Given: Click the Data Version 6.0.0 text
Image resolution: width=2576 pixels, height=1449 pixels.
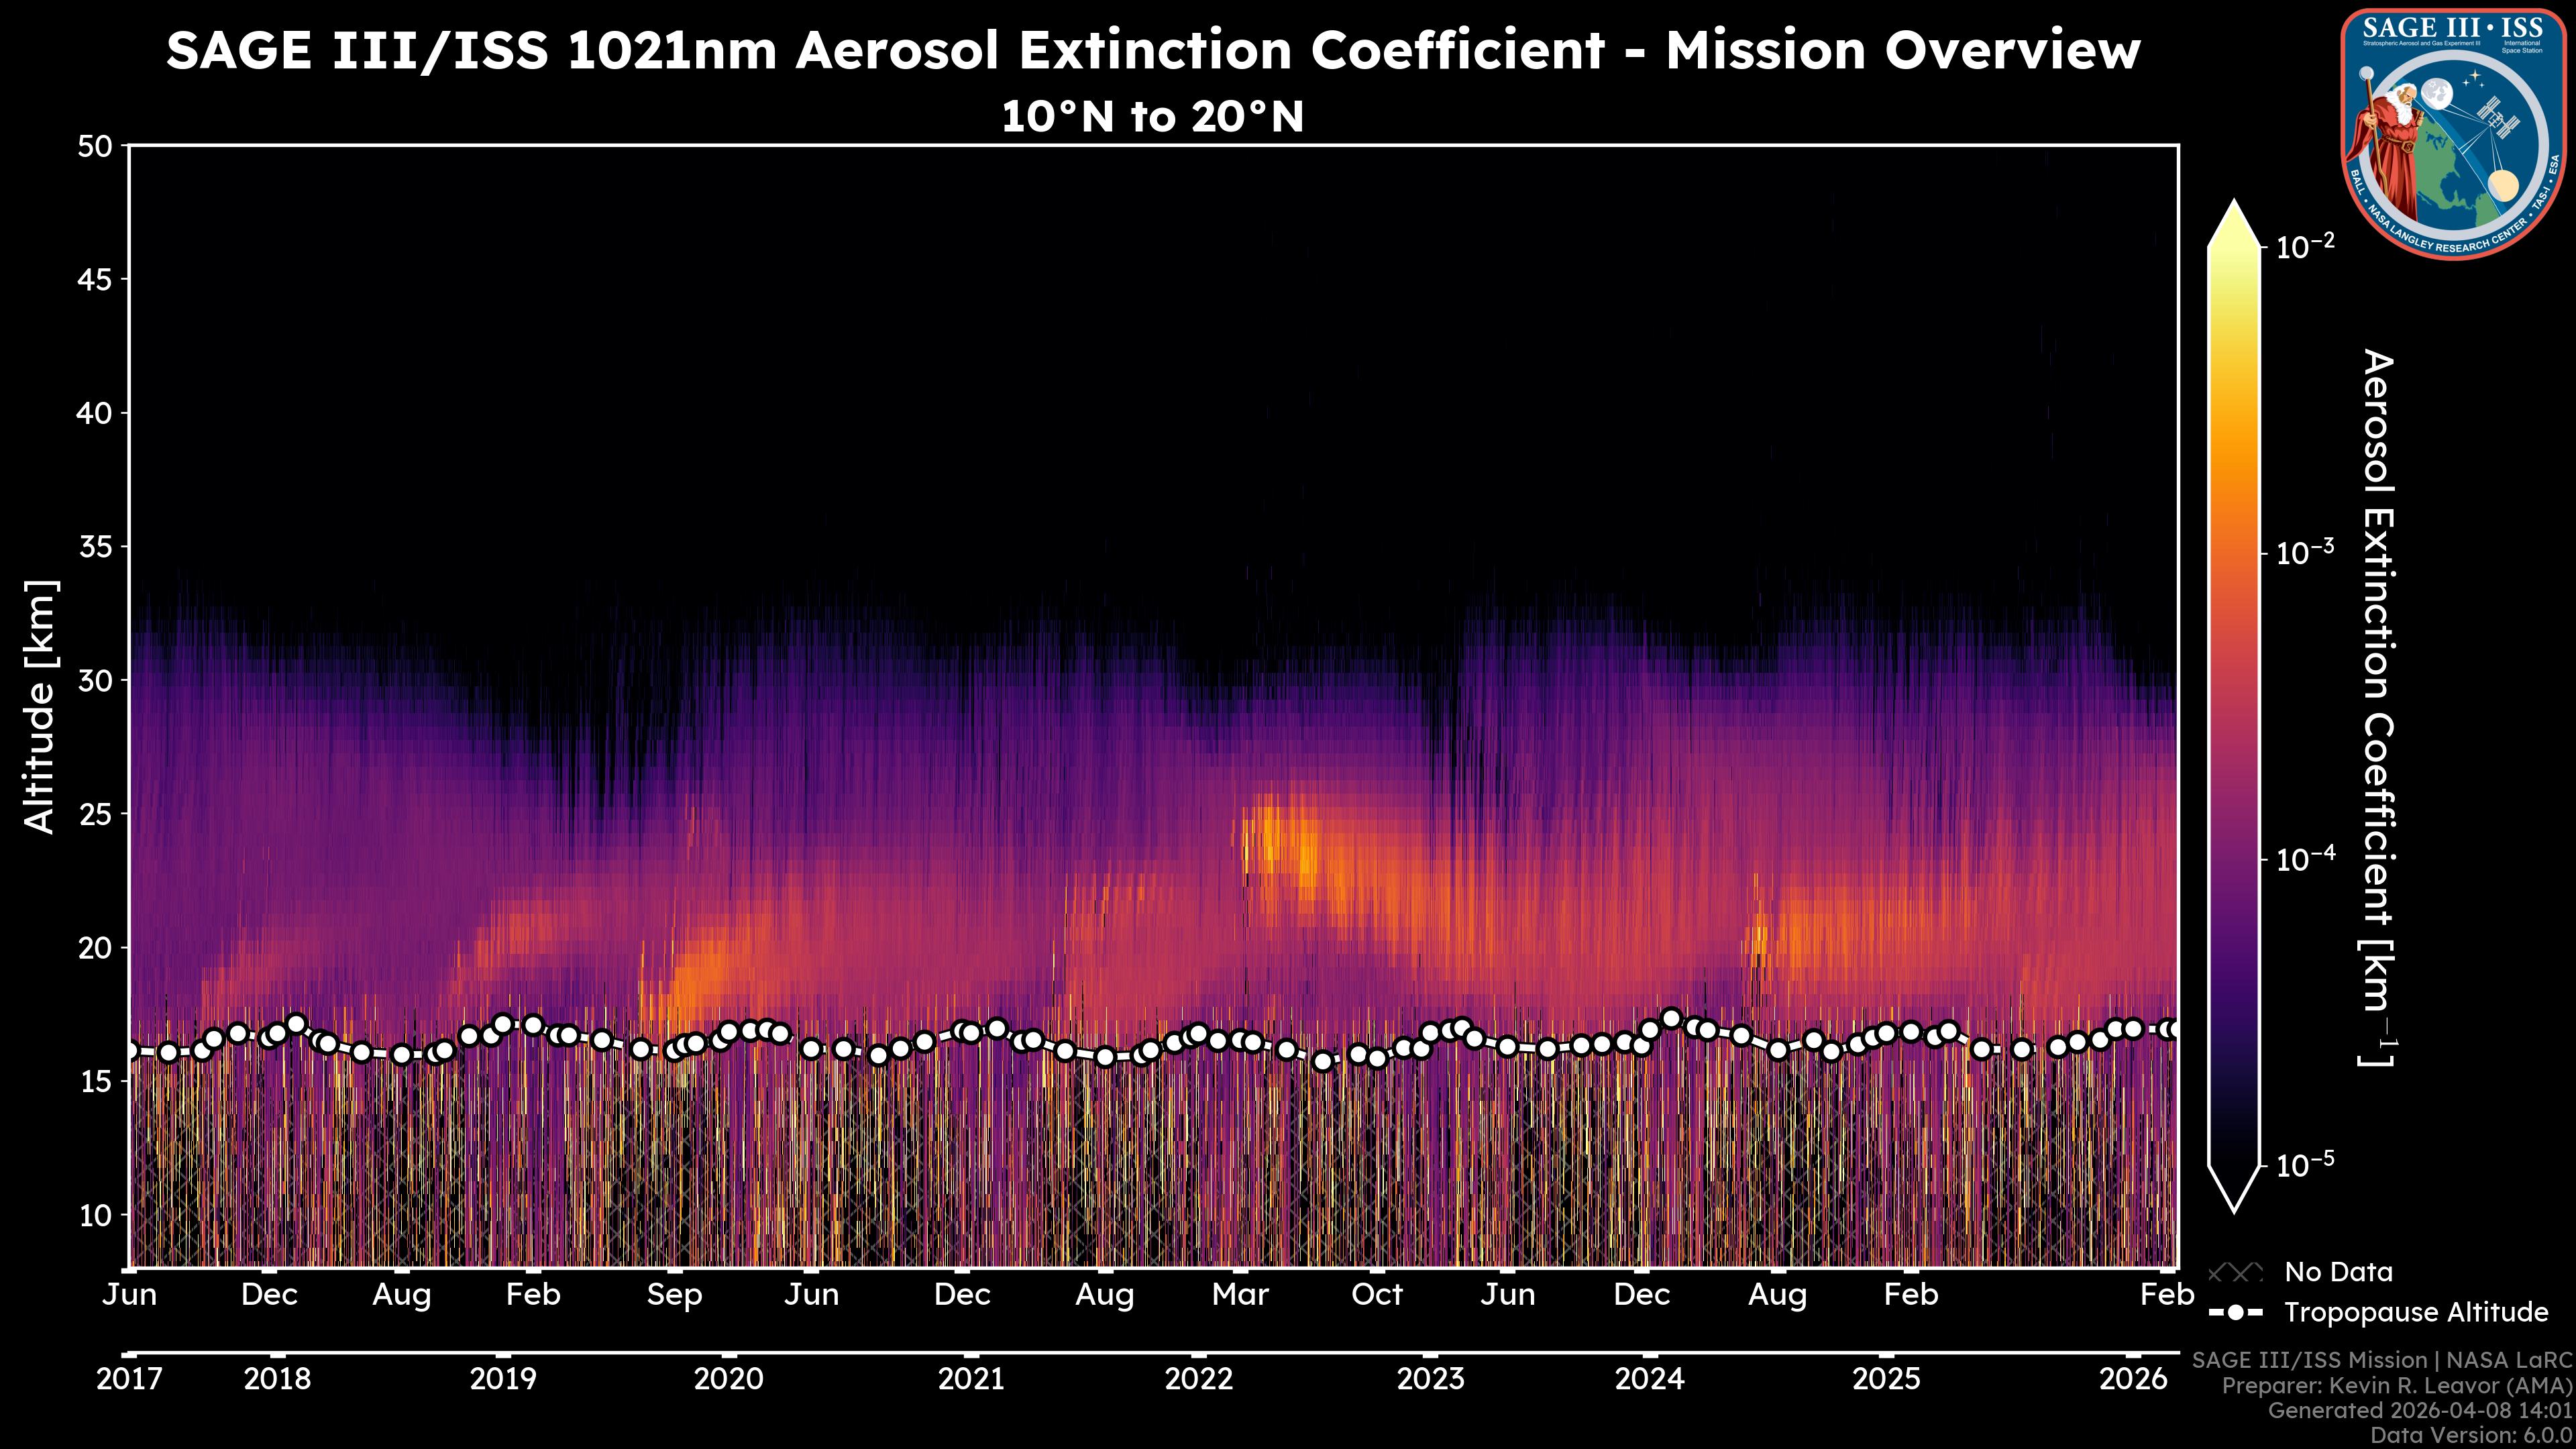Looking at the screenshot, I should [x=2472, y=1436].
